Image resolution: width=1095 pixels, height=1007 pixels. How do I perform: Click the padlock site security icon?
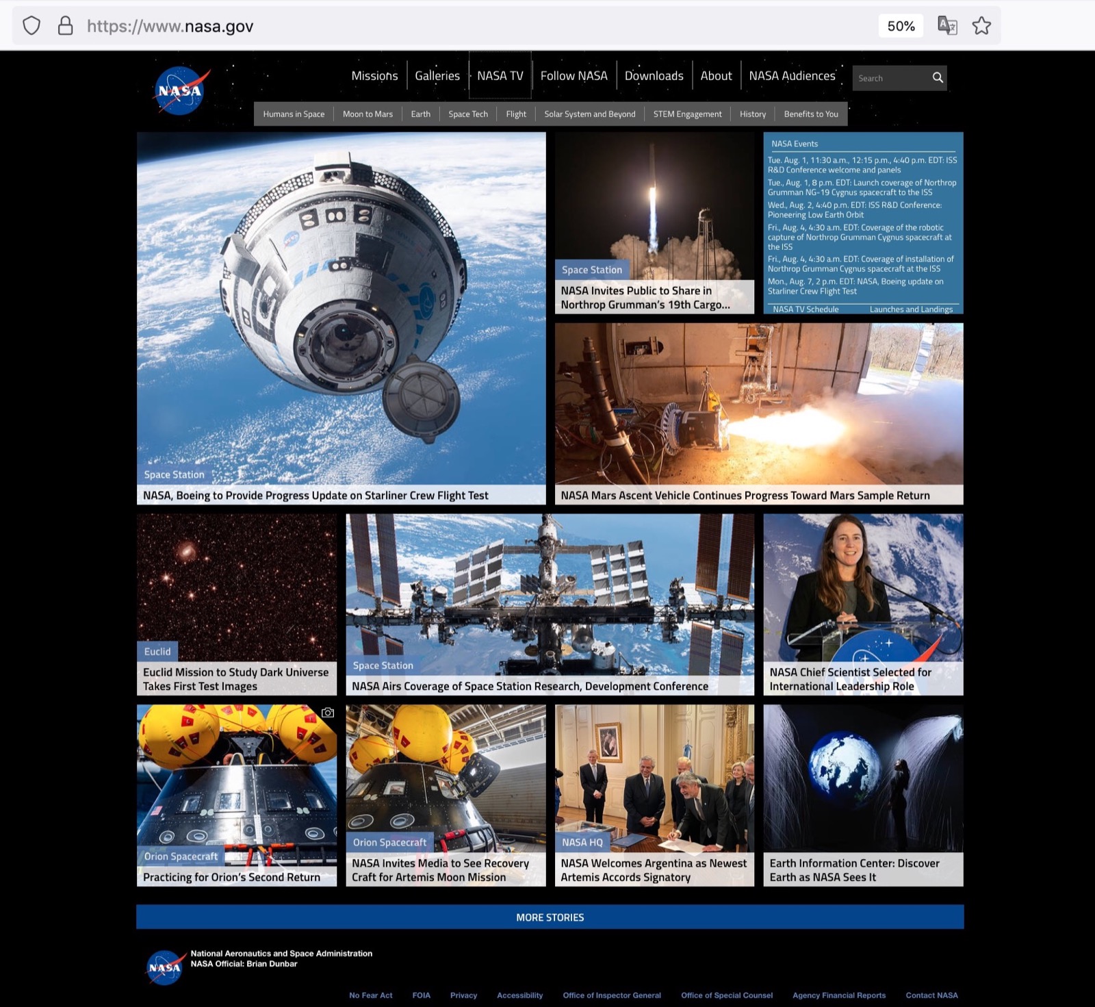65,26
